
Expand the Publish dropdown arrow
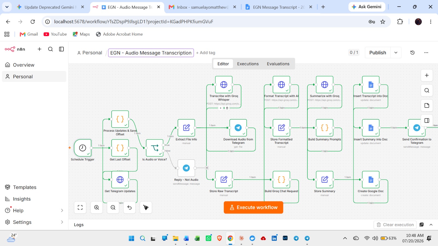click(x=396, y=53)
